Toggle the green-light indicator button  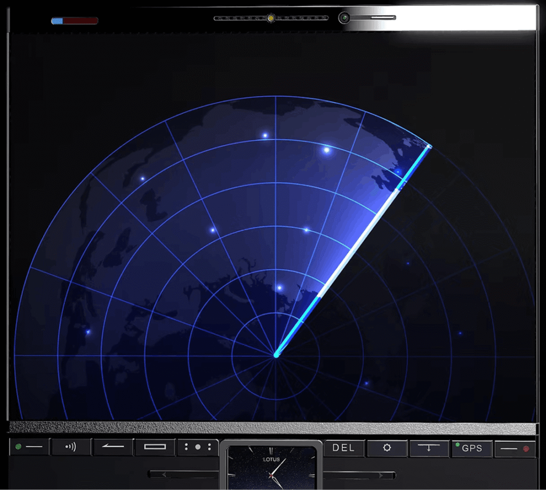pos(29,447)
